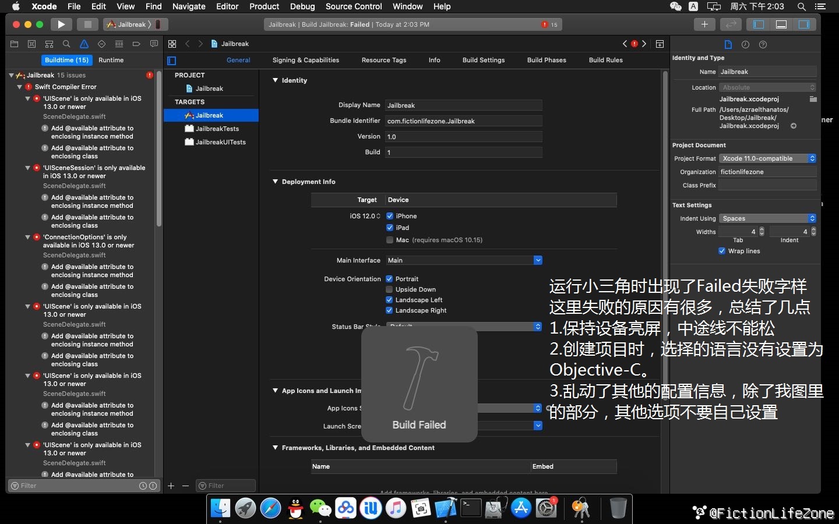The width and height of the screenshot is (839, 524).
Task: Select the Find navigator magnifying glass
Action: pos(66,44)
